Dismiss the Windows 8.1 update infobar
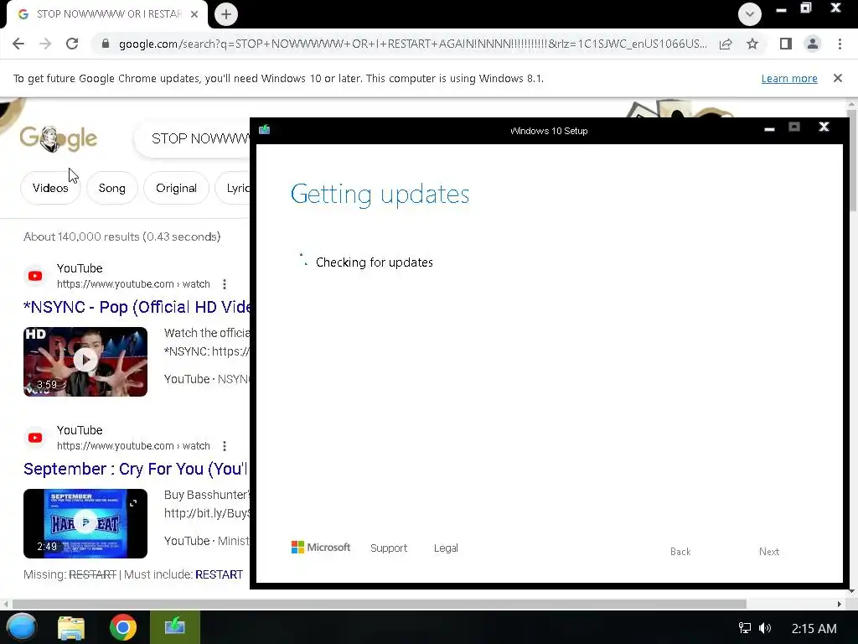 (838, 78)
